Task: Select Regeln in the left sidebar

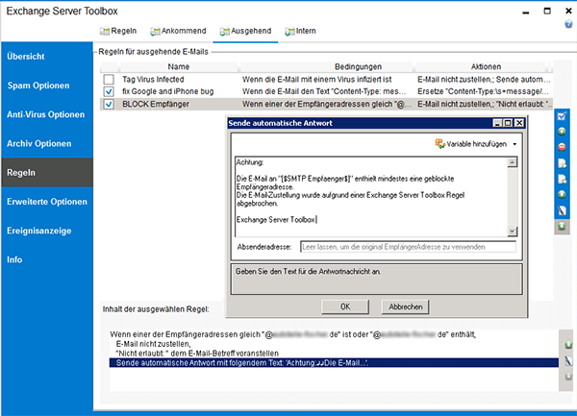Action: (x=47, y=172)
